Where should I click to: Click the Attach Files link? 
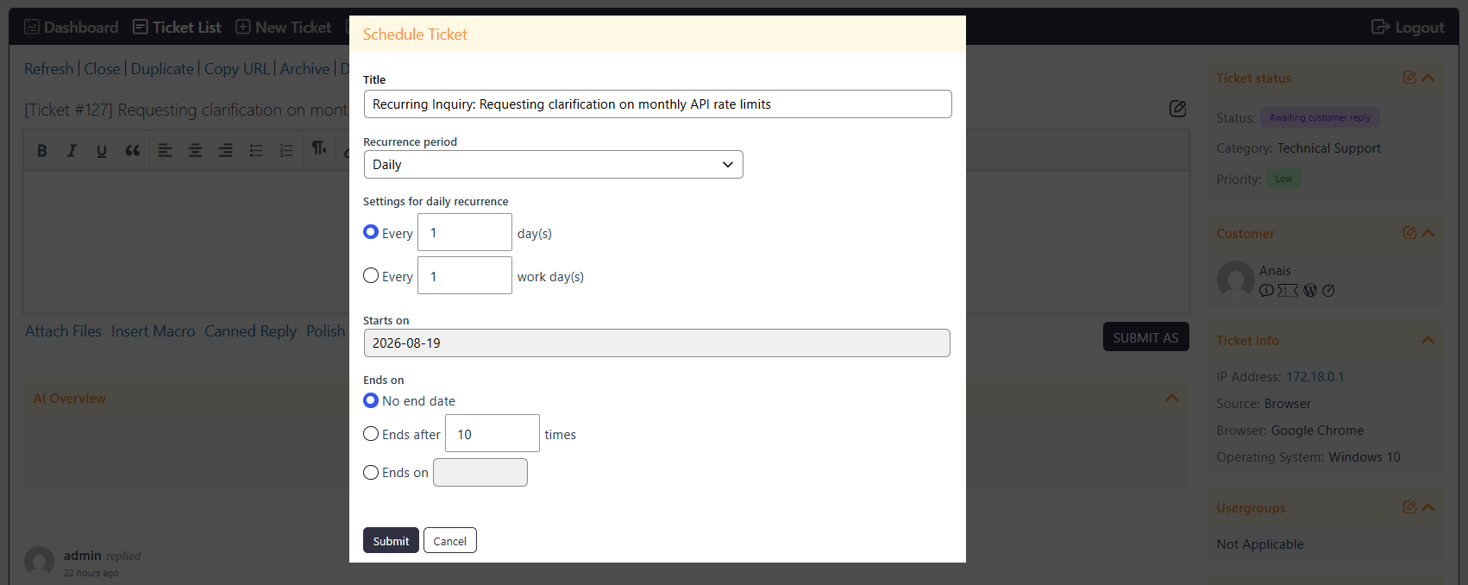tap(63, 331)
